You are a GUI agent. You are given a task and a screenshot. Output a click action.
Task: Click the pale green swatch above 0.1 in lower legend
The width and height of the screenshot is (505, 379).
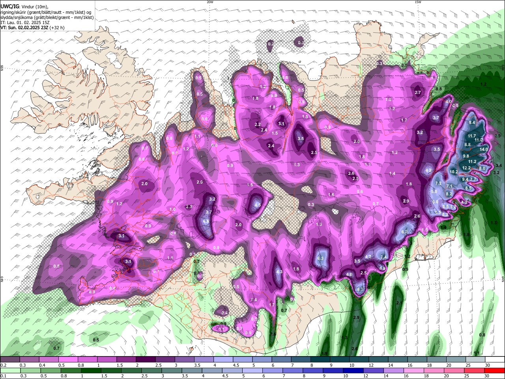(x=10, y=371)
